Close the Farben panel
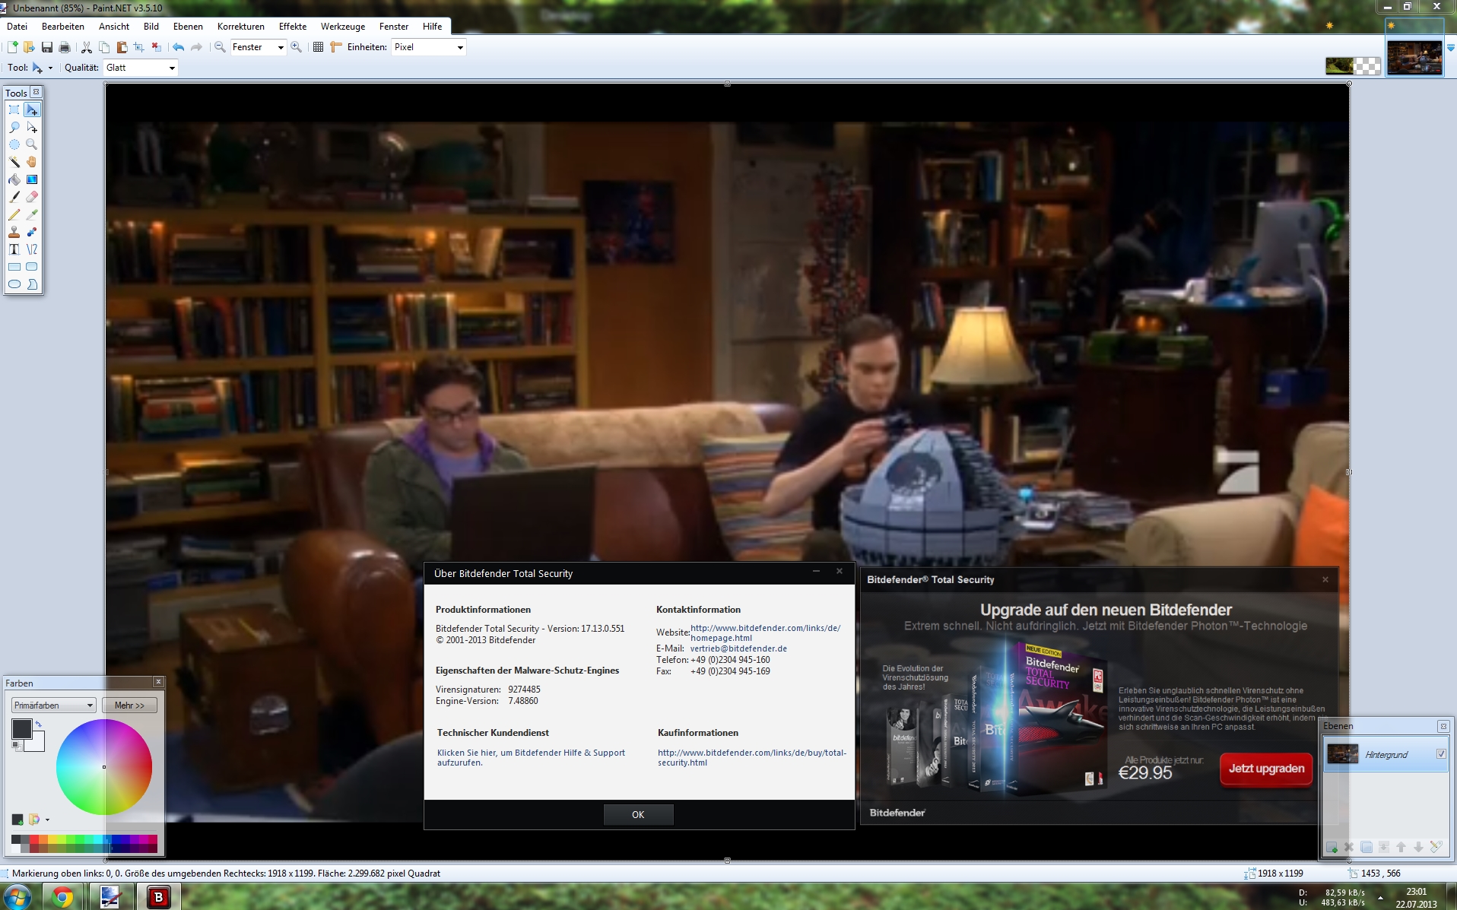 pyautogui.click(x=158, y=682)
